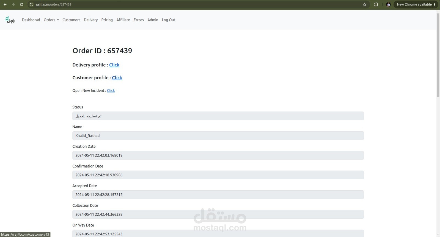
Task: Click the scrollbar up arrow
Action: pyautogui.click(x=438, y=12)
